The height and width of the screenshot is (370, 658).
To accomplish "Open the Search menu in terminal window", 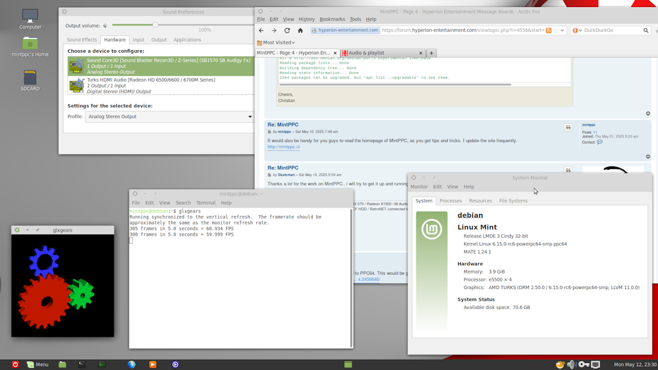I will click(x=183, y=203).
